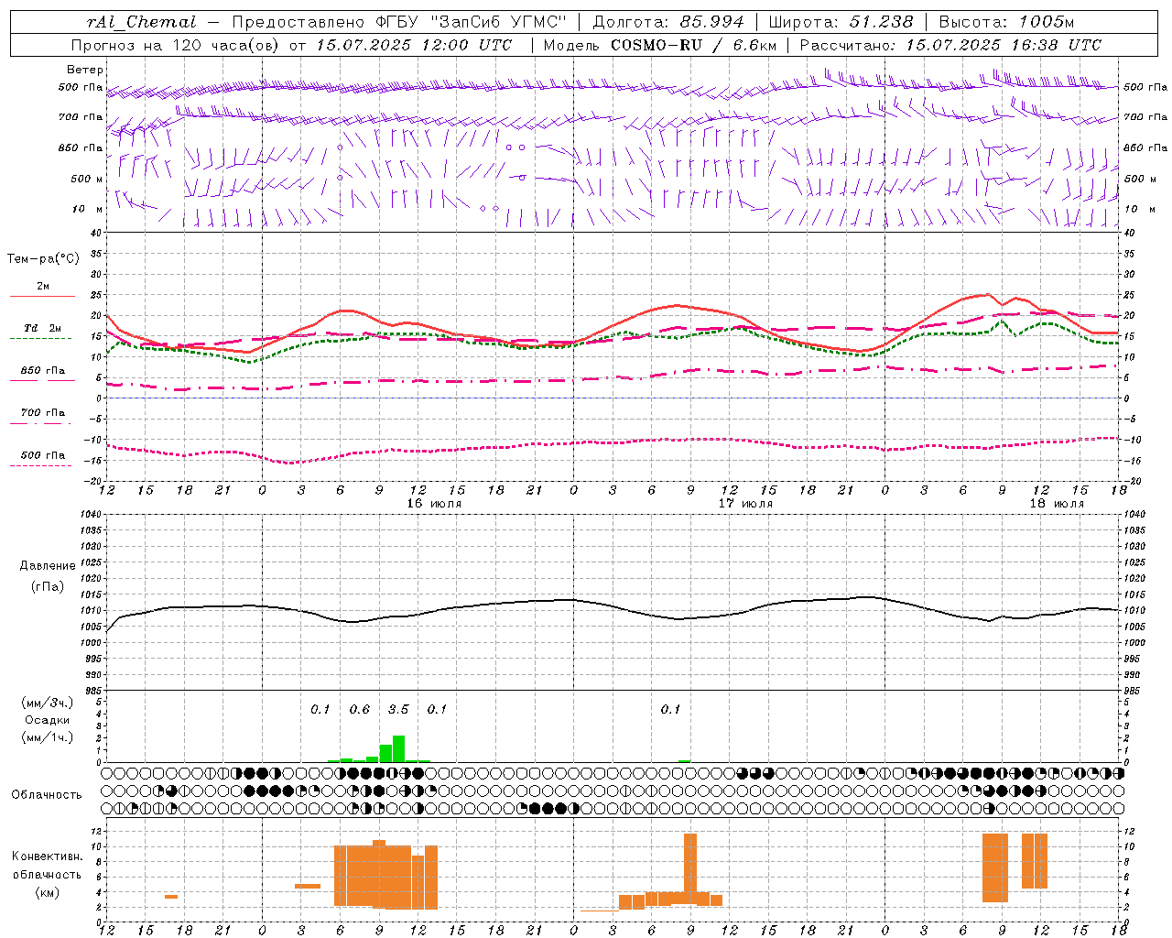Click the "Конвективн." convective cloud label
Image resolution: width=1172 pixels, height=938 pixels.
click(x=47, y=856)
